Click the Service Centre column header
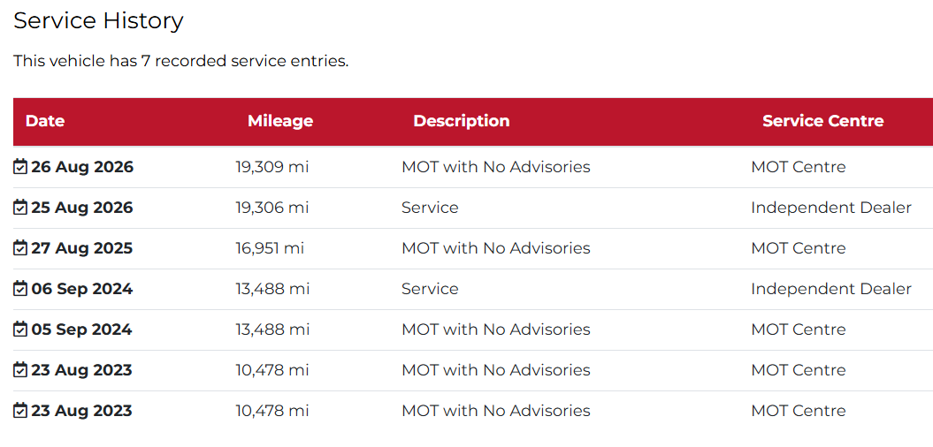Viewport: 933px width, 447px height. (823, 121)
